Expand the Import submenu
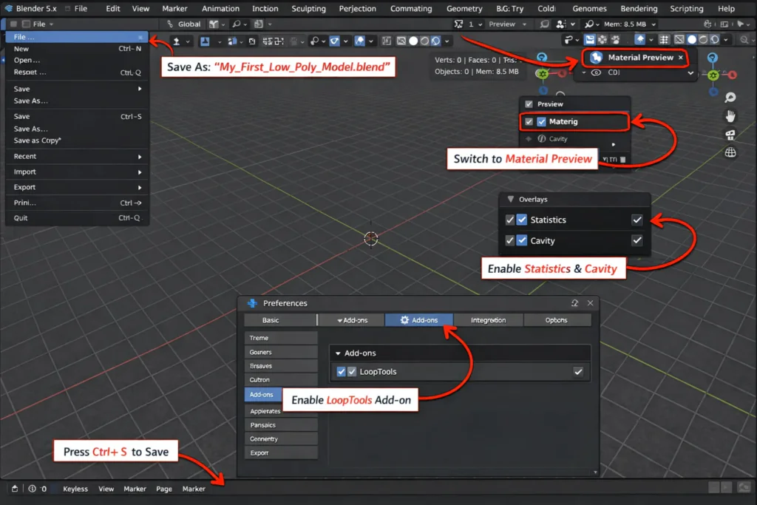The height and width of the screenshot is (505, 757). click(x=77, y=172)
